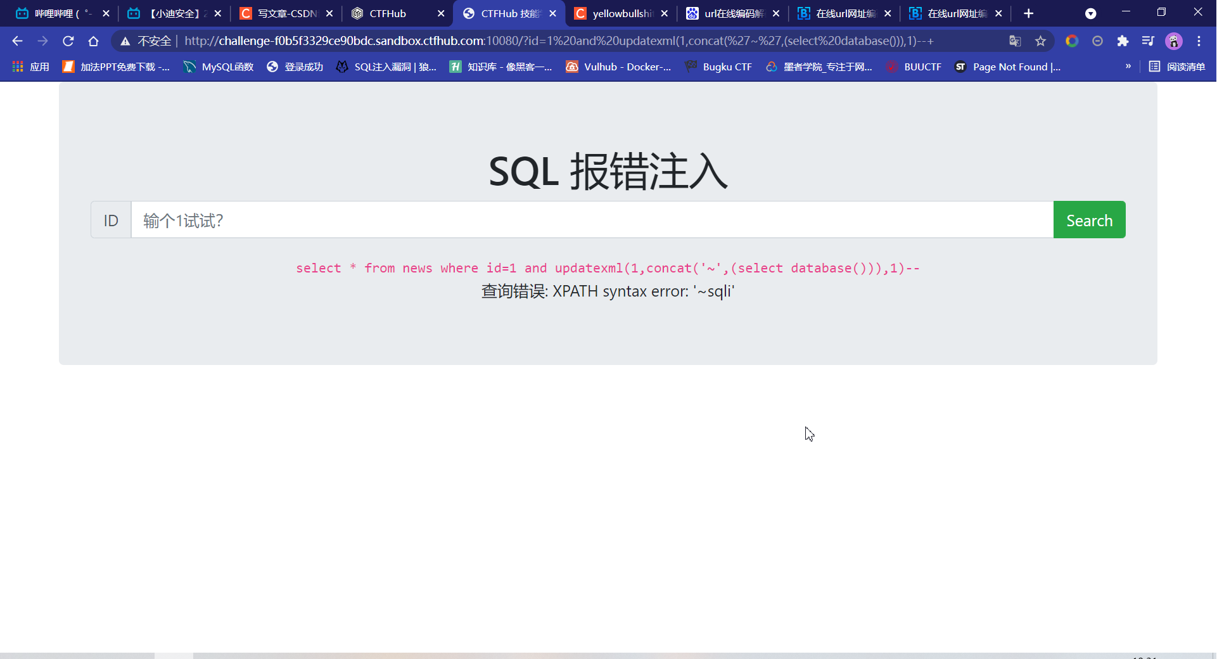This screenshot has height=659, width=1217.
Task: Click the grey circle extension icon
Action: [1097, 41]
